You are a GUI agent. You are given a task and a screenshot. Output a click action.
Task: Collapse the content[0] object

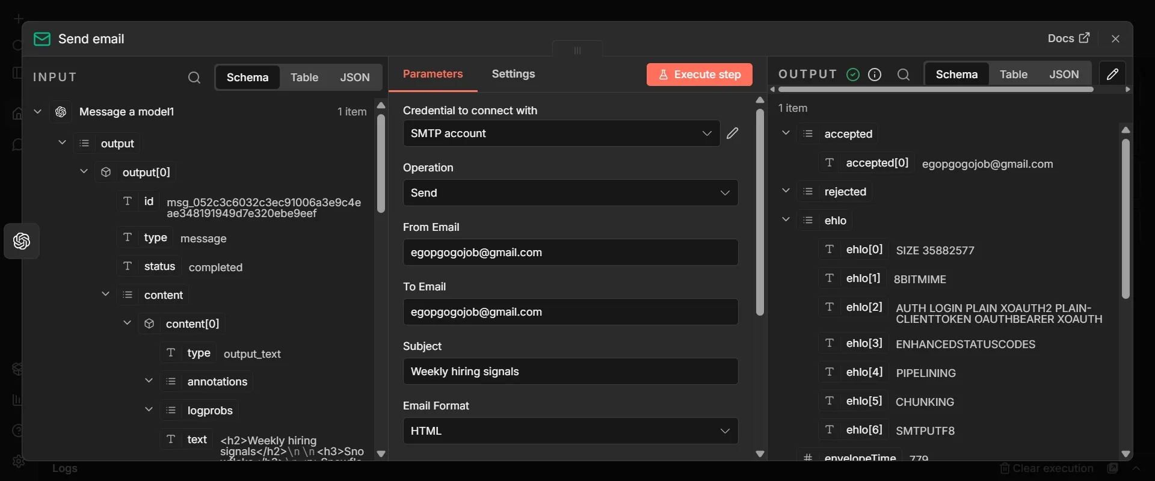(127, 323)
